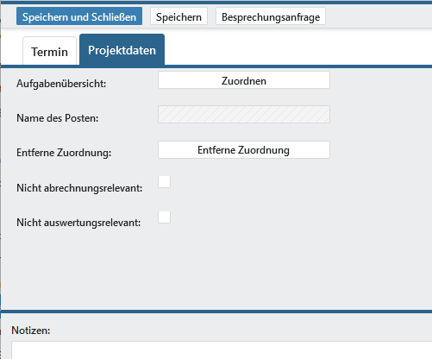Focus the Notizen text area

(x=222, y=350)
